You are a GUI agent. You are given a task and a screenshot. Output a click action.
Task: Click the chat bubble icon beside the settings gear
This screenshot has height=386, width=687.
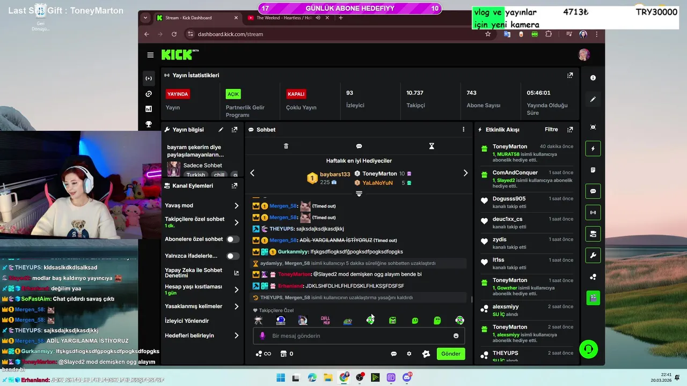393,354
